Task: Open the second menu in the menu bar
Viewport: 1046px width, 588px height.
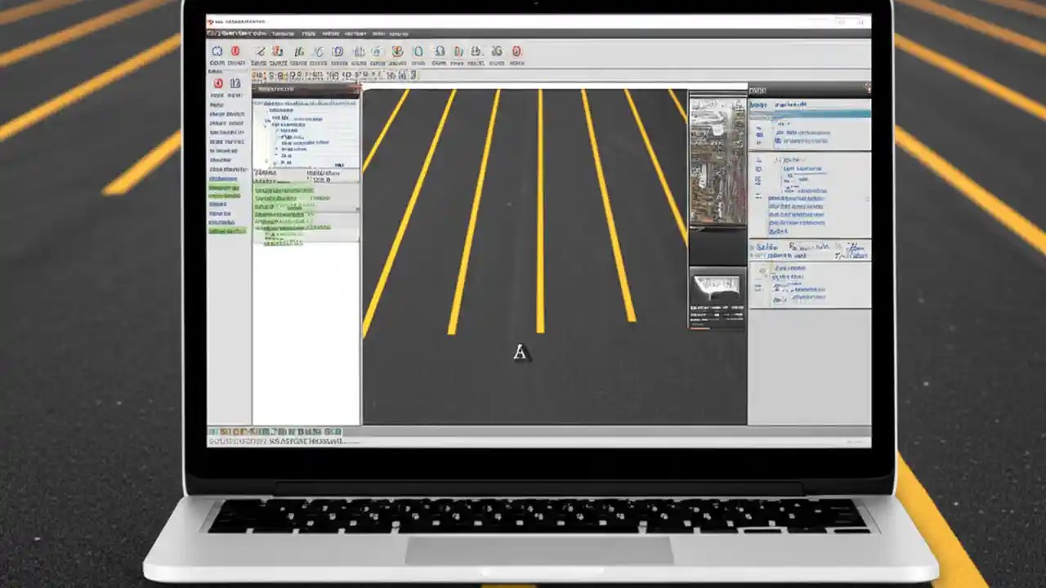Action: 282,33
